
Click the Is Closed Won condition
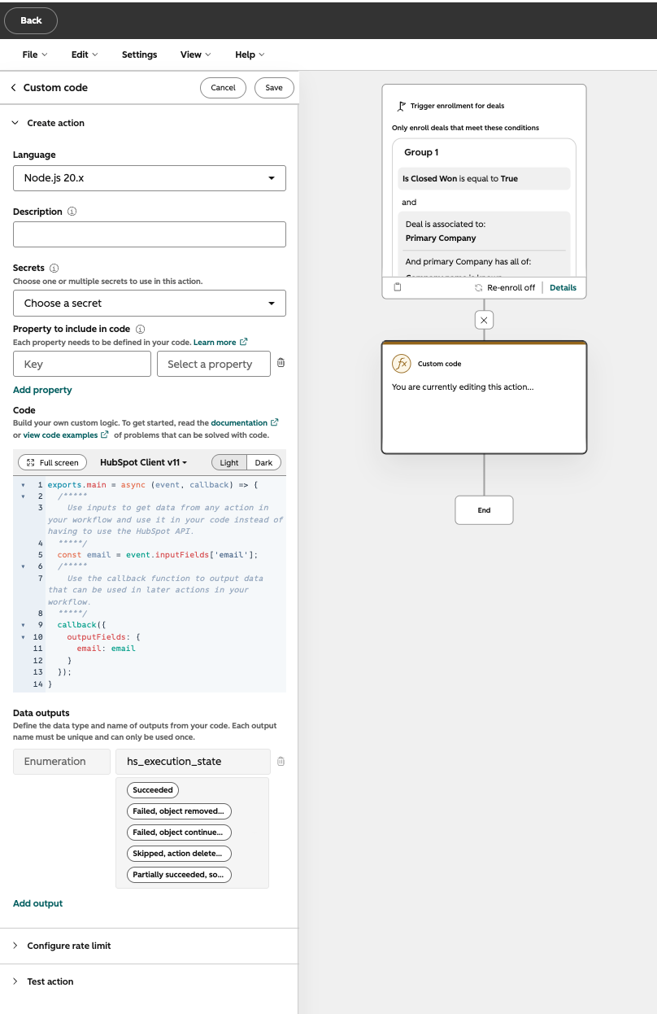click(484, 178)
